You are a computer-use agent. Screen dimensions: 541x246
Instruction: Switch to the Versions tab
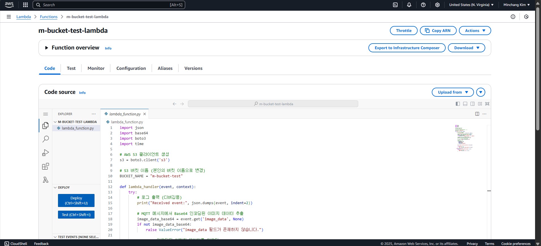(x=193, y=68)
